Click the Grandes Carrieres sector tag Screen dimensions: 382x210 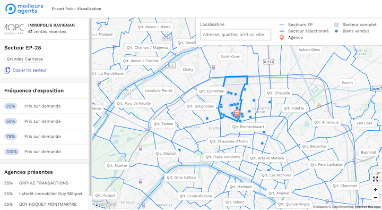coord(25,59)
